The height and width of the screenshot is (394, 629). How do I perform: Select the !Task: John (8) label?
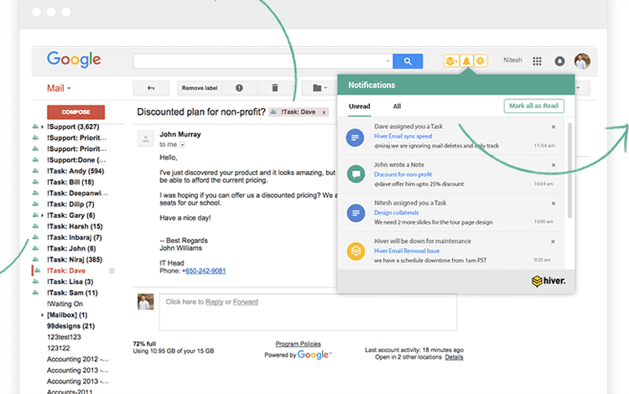pos(71,248)
